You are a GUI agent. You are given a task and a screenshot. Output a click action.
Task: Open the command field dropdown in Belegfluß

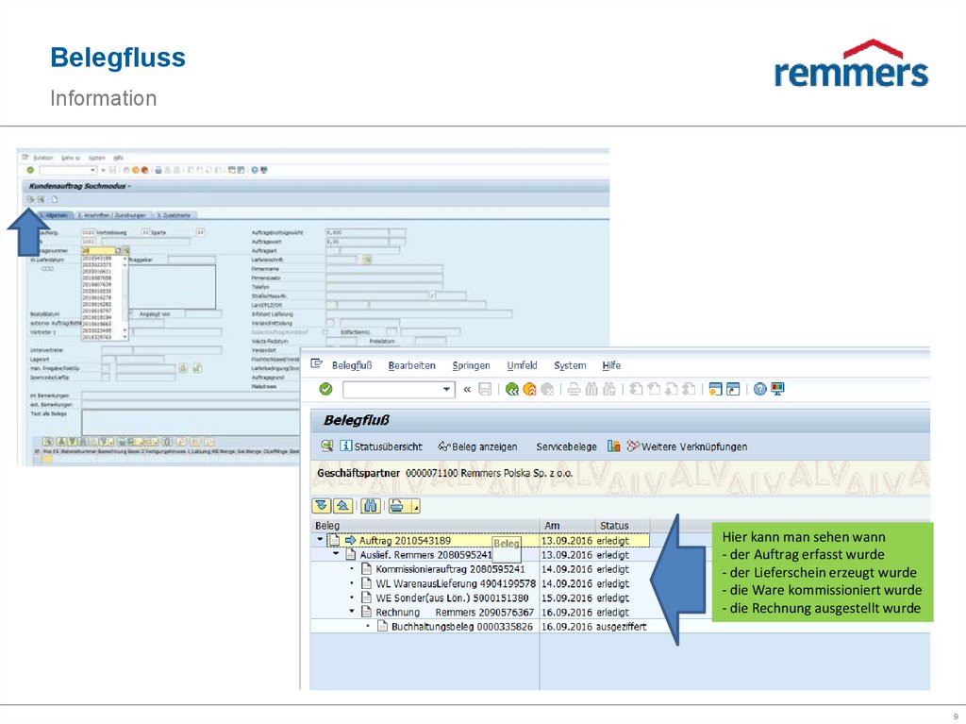446,390
